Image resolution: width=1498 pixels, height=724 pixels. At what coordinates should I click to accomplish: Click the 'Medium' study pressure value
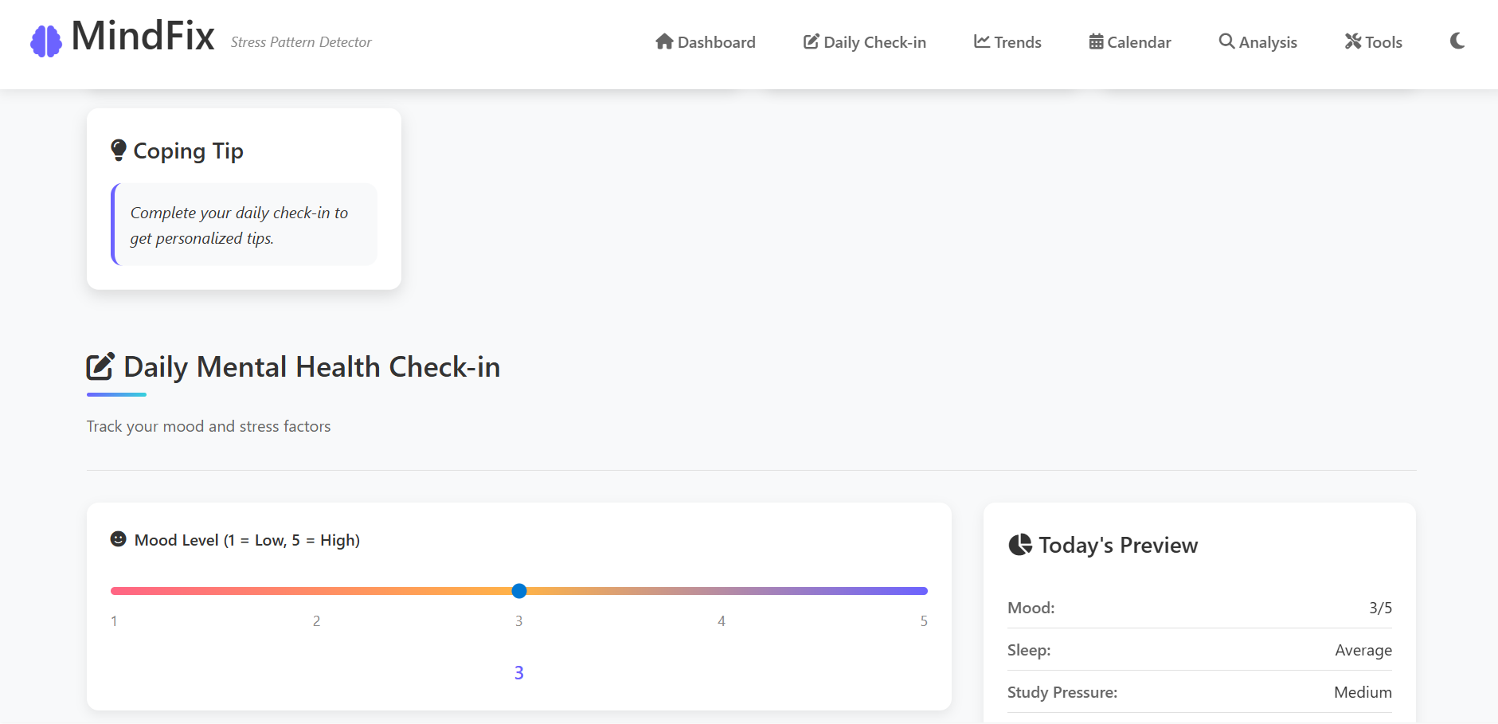pyautogui.click(x=1363, y=692)
